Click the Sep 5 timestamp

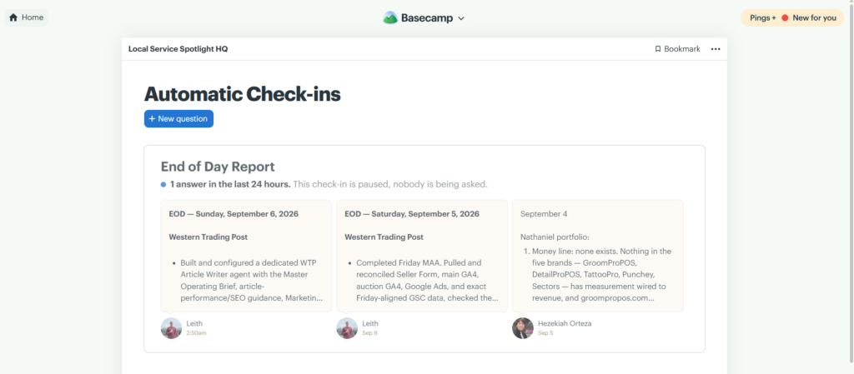pyautogui.click(x=545, y=332)
